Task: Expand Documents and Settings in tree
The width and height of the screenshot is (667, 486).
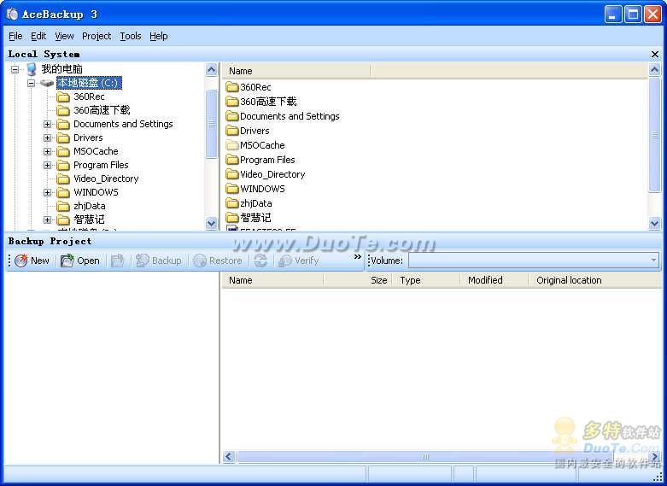Action: point(47,124)
